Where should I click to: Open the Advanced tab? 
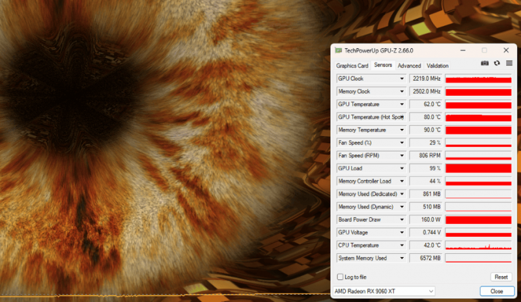(409, 66)
